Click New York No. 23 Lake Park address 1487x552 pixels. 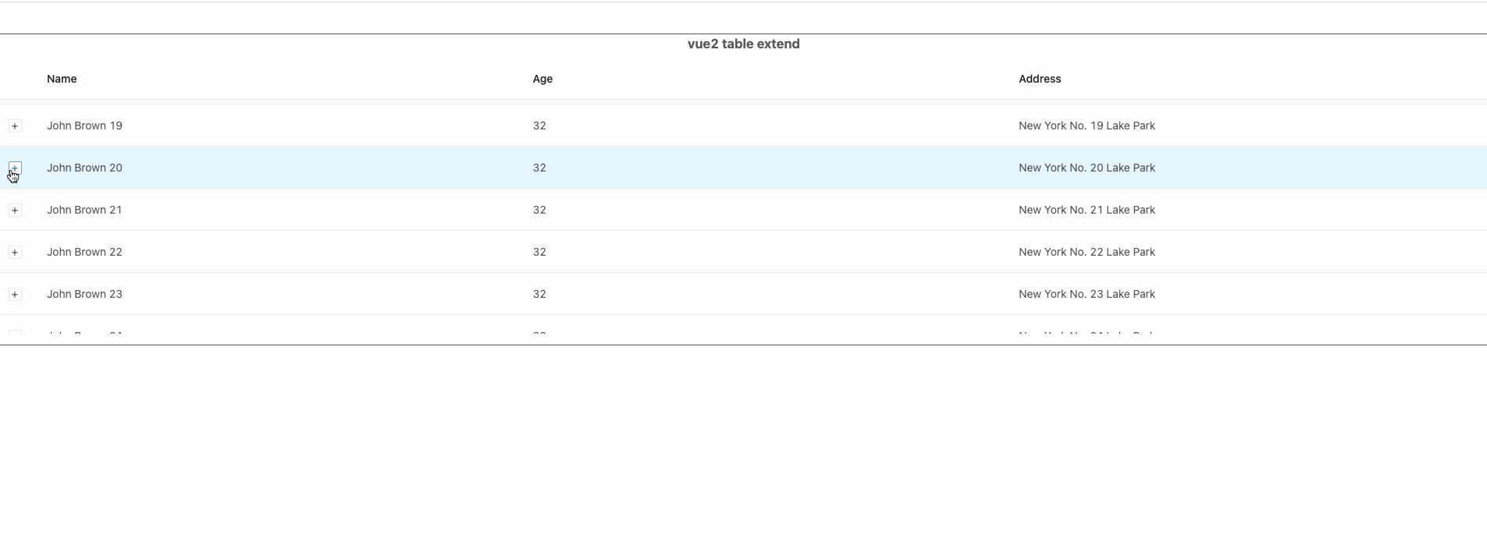click(1087, 294)
